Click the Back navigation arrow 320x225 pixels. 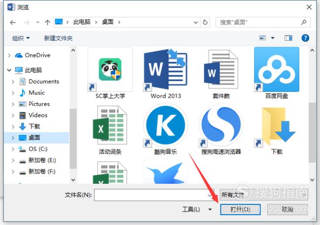(x=13, y=22)
